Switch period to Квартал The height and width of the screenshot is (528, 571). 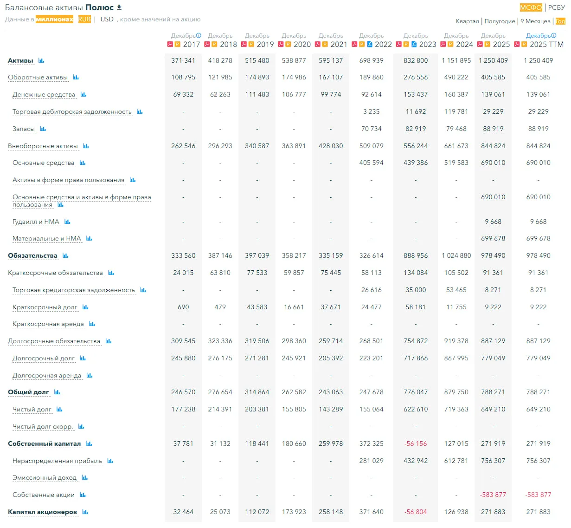pyautogui.click(x=467, y=21)
